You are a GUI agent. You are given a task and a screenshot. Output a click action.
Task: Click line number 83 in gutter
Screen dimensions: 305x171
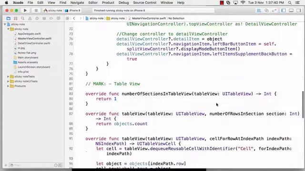tap(71, 94)
